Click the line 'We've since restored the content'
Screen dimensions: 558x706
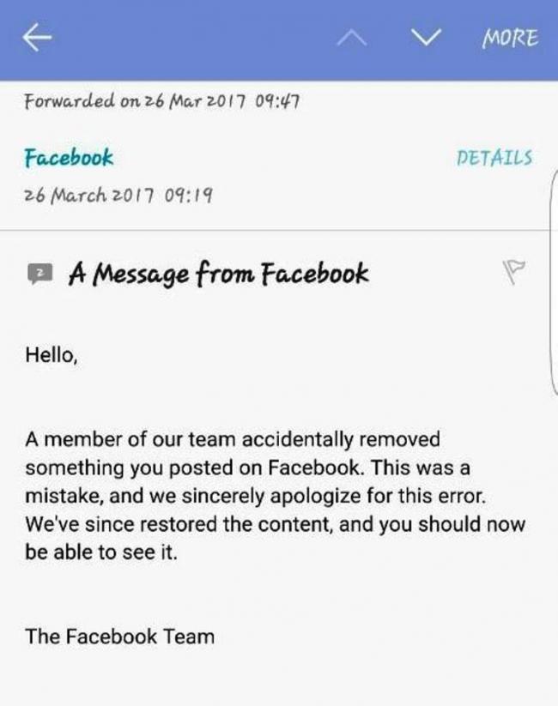275,525
